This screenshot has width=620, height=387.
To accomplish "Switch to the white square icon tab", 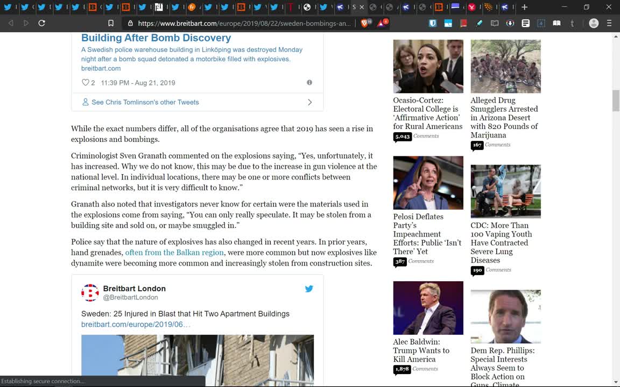I will point(159,7).
